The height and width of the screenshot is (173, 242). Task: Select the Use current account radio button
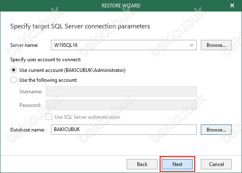pyautogui.click(x=14, y=70)
